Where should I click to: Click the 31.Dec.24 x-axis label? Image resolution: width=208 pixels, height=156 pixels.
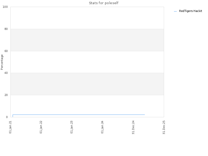[133, 127]
